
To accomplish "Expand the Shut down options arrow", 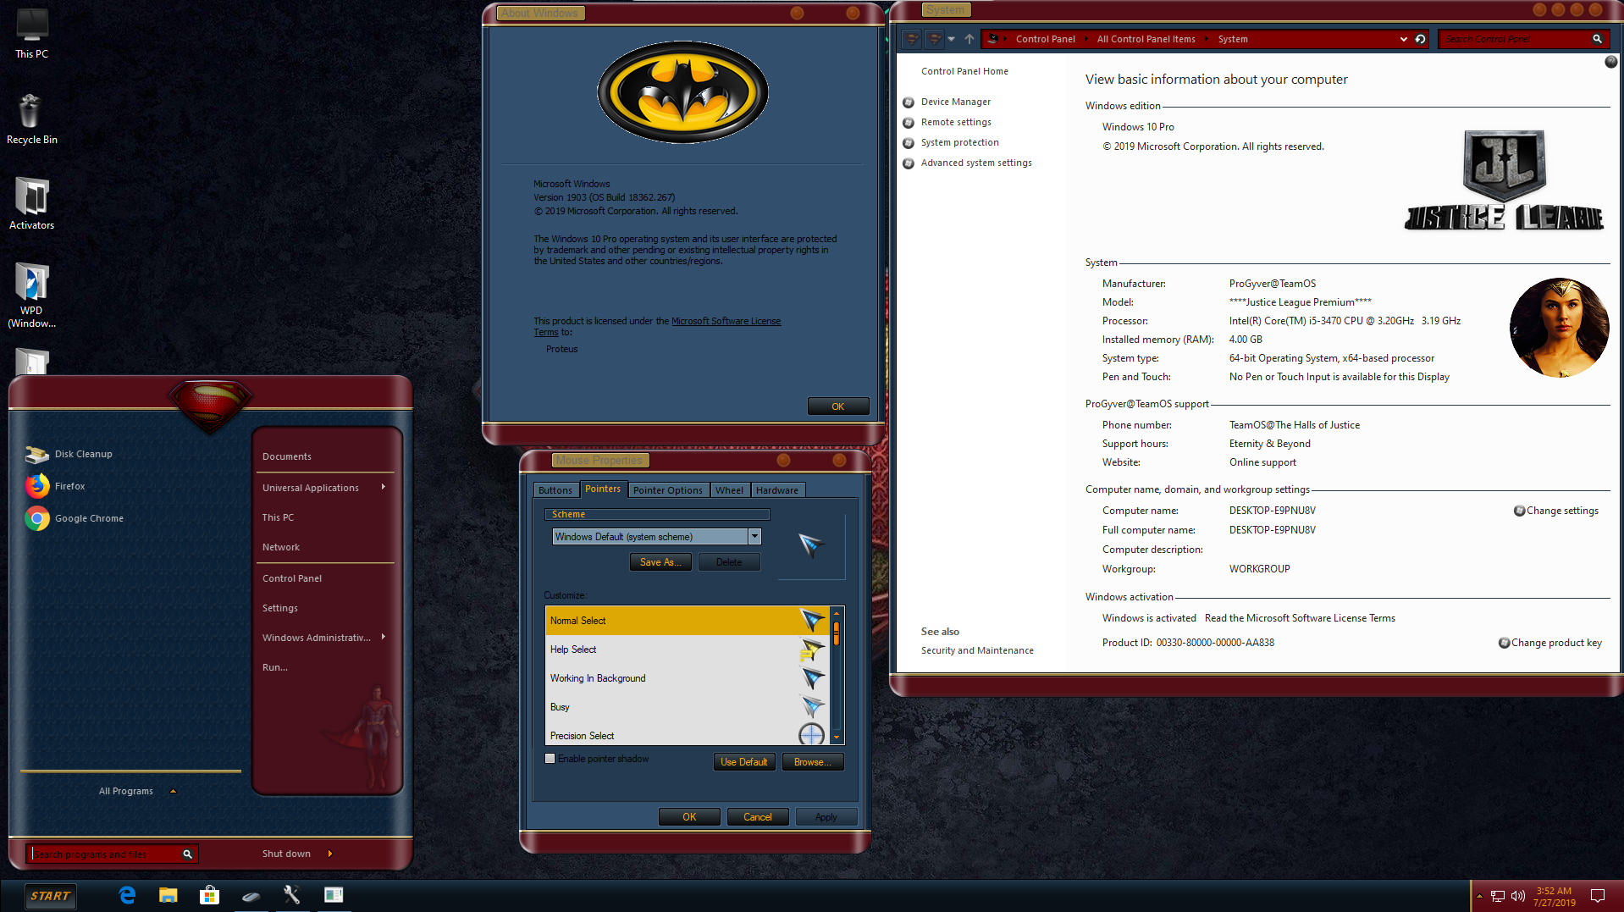I will coord(329,854).
